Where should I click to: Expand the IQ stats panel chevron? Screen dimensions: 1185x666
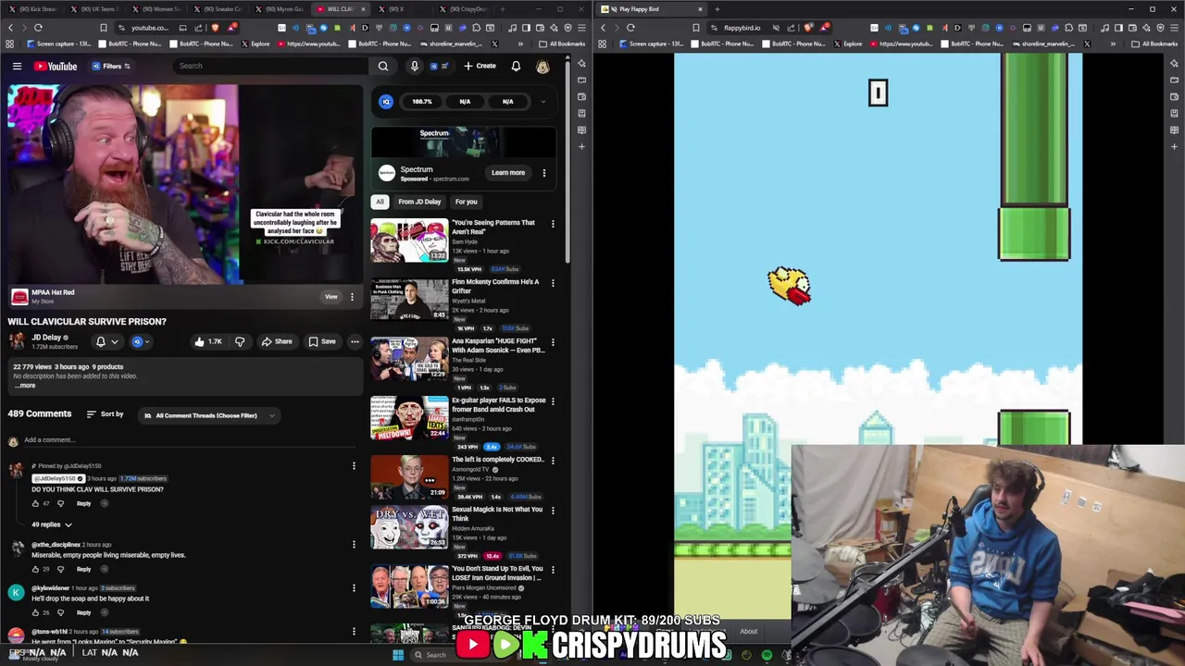pos(543,102)
